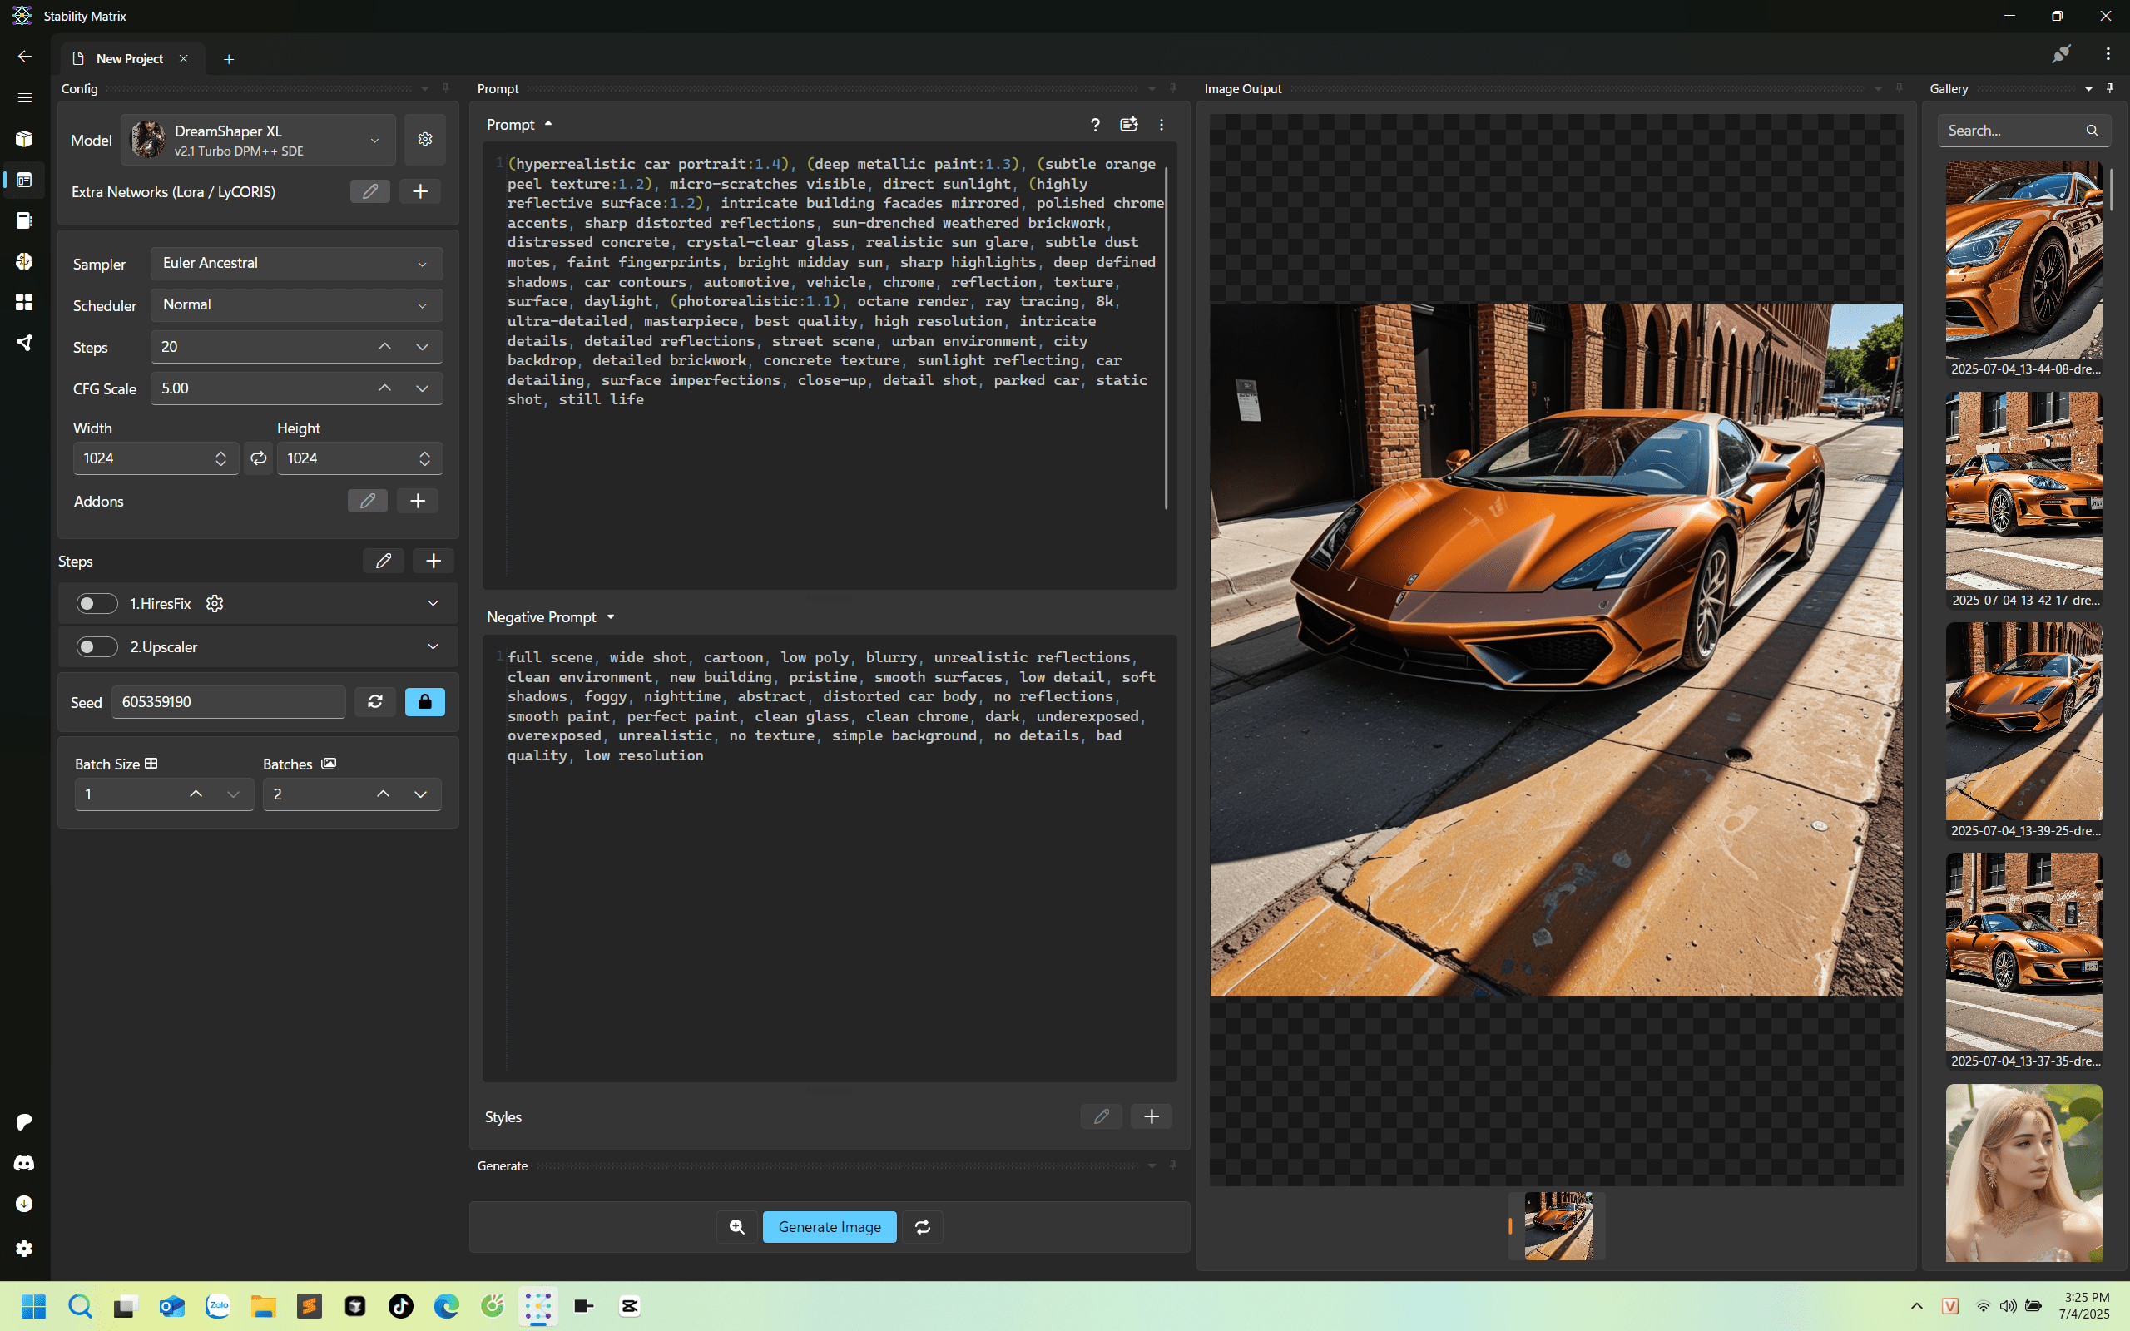Open model settings gear icon
The image size is (2130, 1331).
(425, 139)
